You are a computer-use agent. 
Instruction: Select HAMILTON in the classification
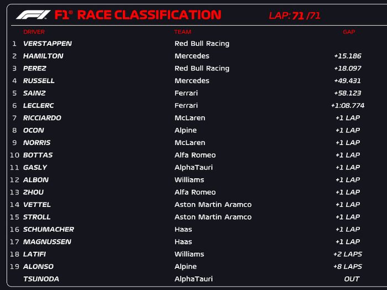pos(43,56)
